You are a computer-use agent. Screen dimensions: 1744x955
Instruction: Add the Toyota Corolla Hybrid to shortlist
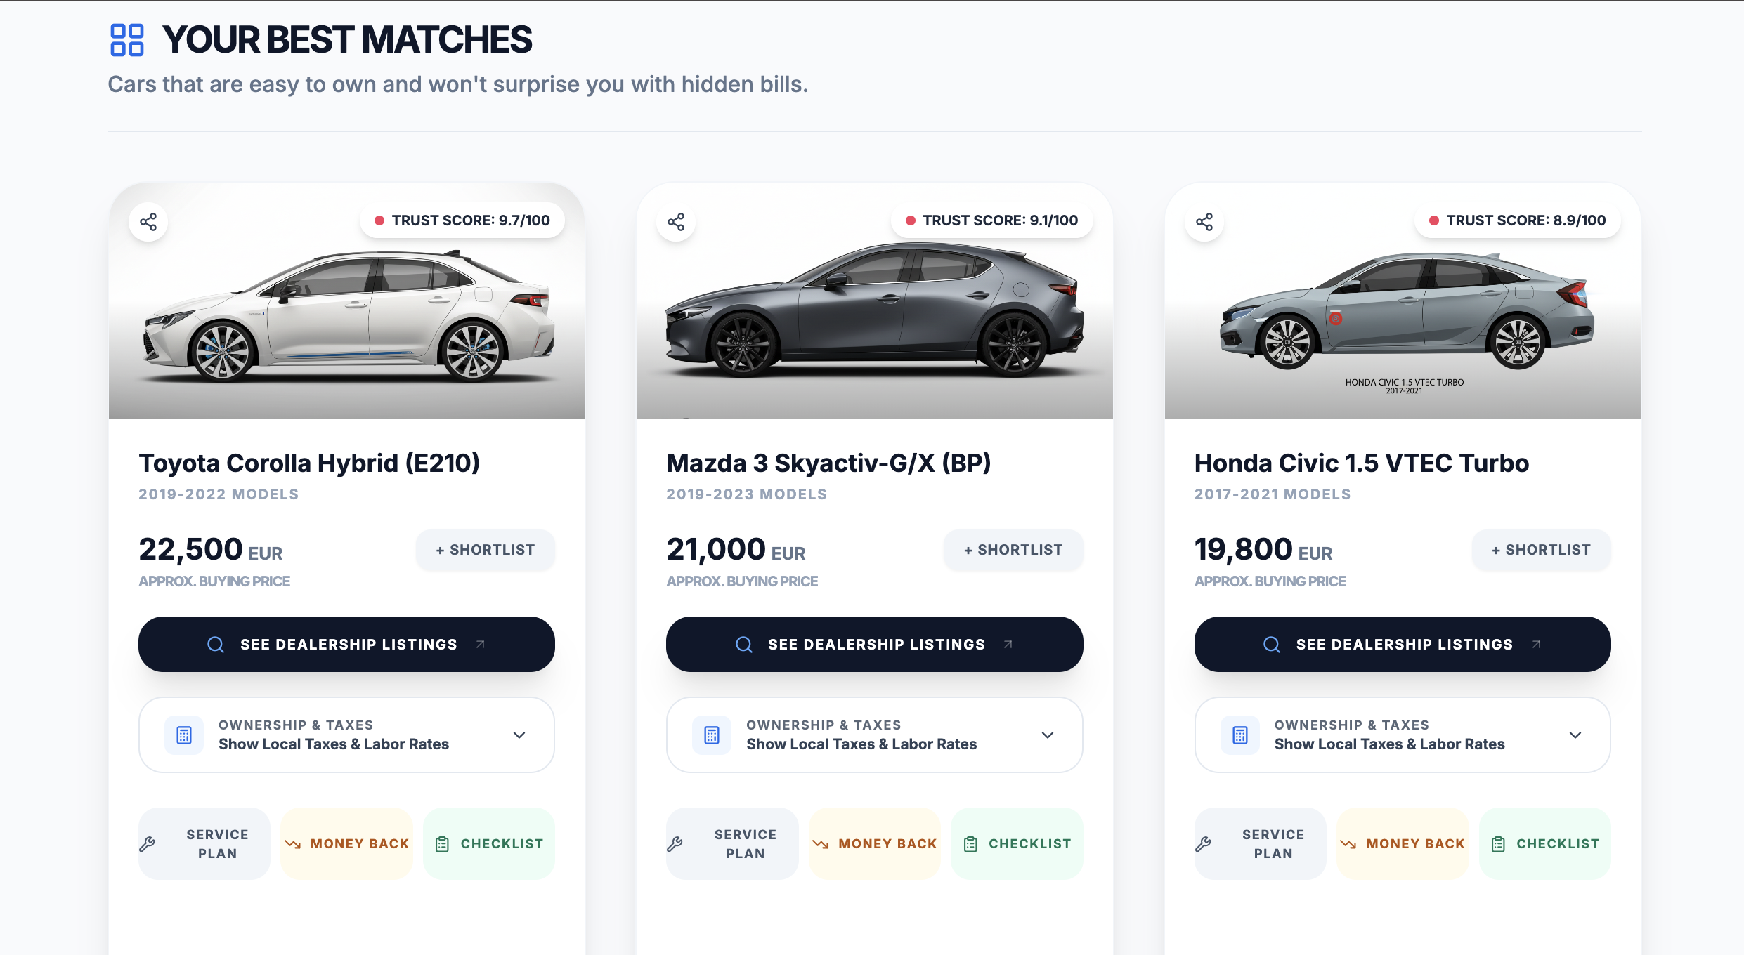485,550
